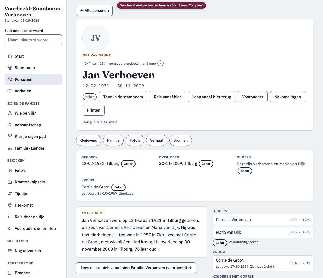Switch to the Gegevens tab
The height and width of the screenshot is (278, 323).
point(89,140)
